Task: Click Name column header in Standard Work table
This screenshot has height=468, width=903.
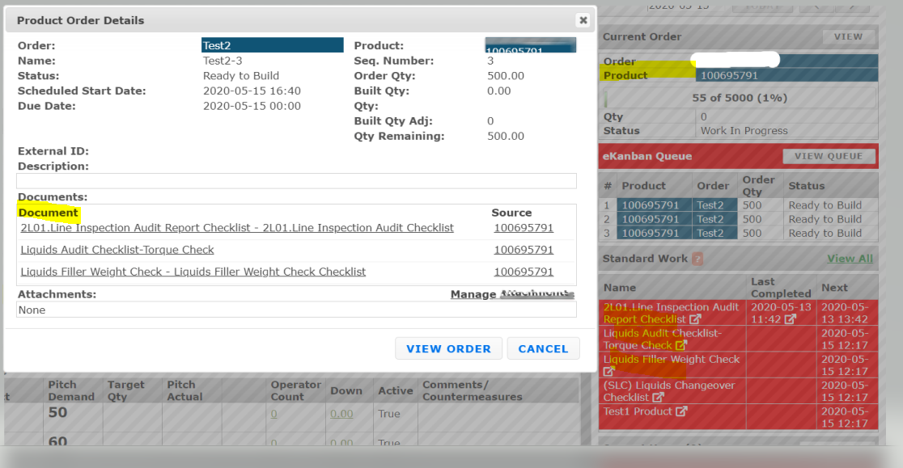Action: pyautogui.click(x=620, y=288)
